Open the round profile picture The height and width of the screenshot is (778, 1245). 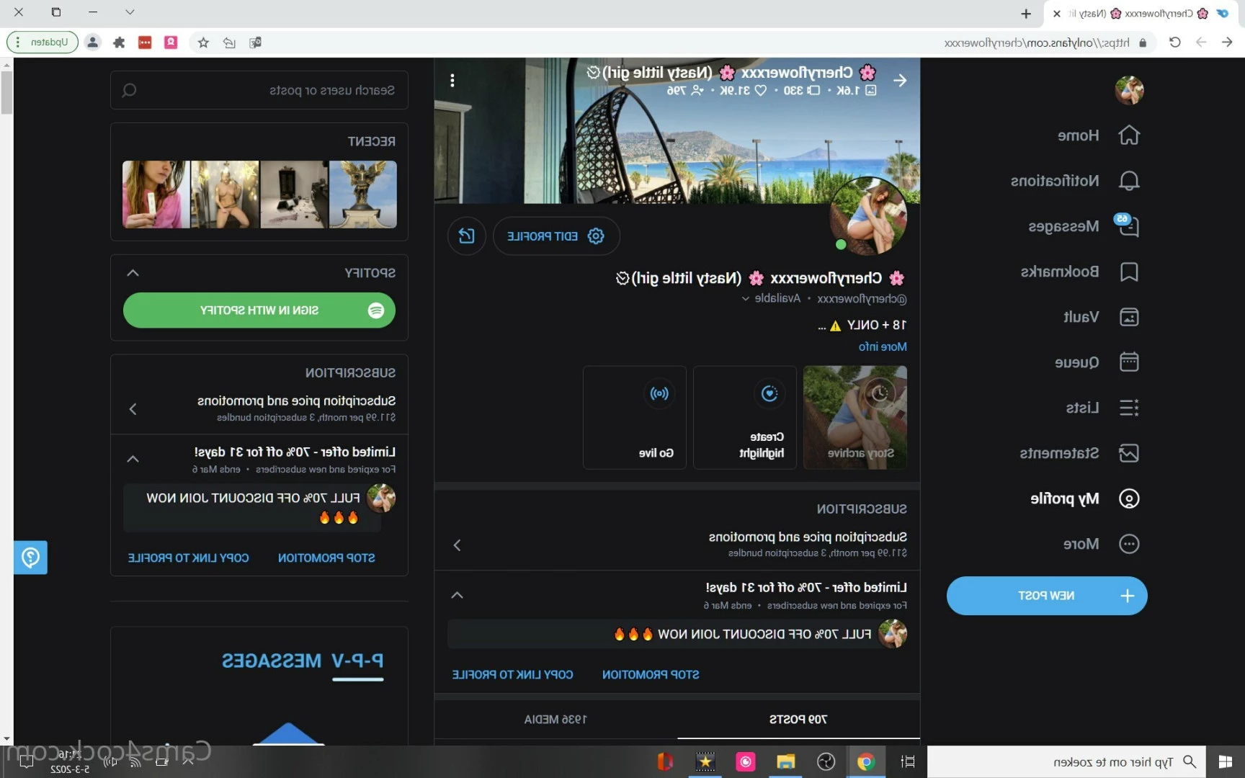click(868, 216)
